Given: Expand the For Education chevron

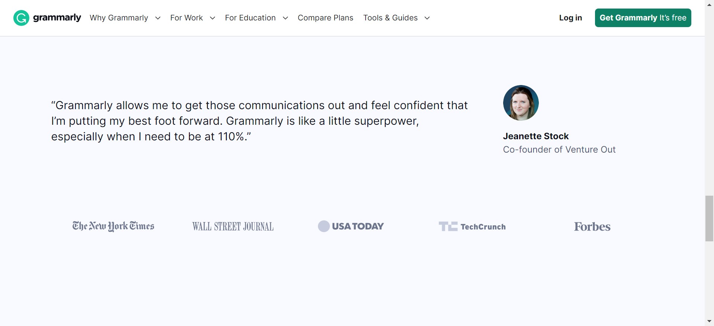Looking at the screenshot, I should tap(285, 18).
